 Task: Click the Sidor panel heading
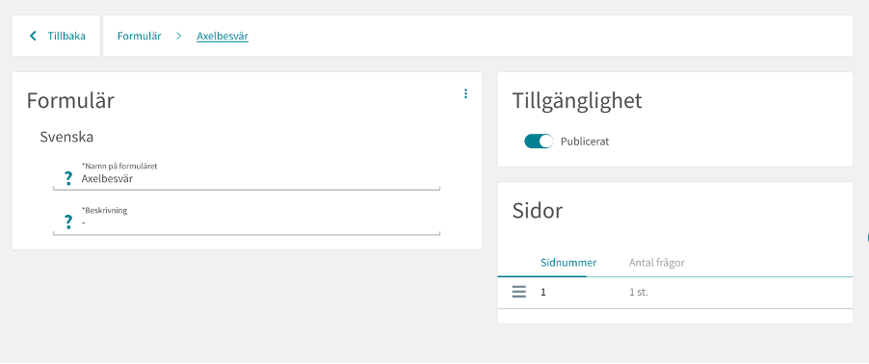[x=537, y=211]
